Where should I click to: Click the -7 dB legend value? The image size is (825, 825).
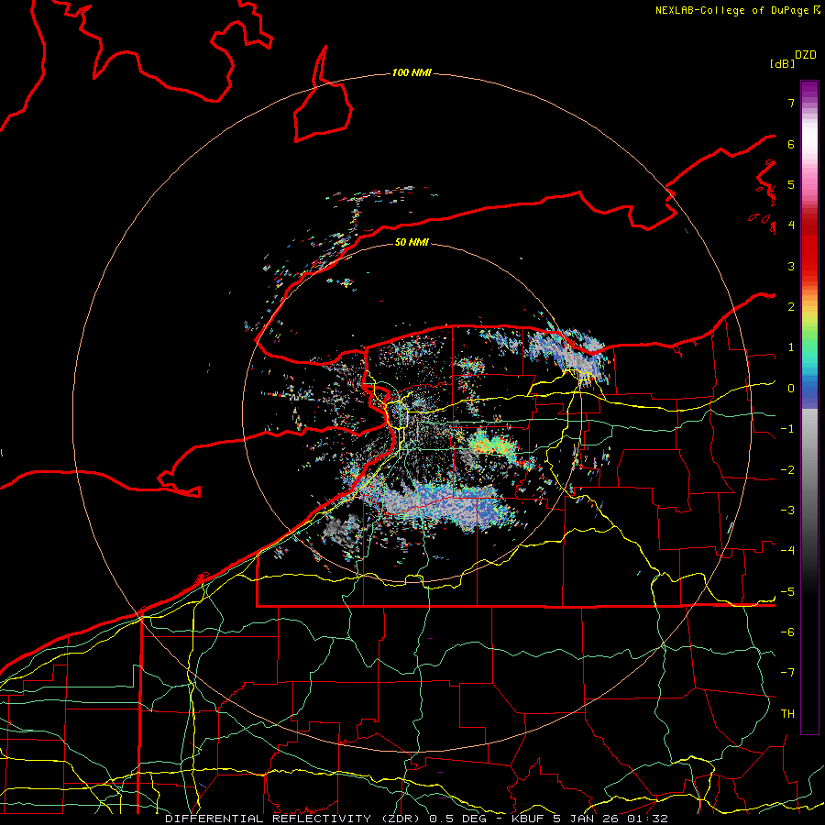tap(787, 673)
